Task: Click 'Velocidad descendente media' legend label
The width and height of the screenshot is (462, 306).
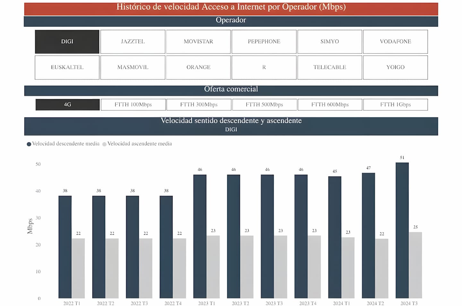Action: [x=66, y=144]
